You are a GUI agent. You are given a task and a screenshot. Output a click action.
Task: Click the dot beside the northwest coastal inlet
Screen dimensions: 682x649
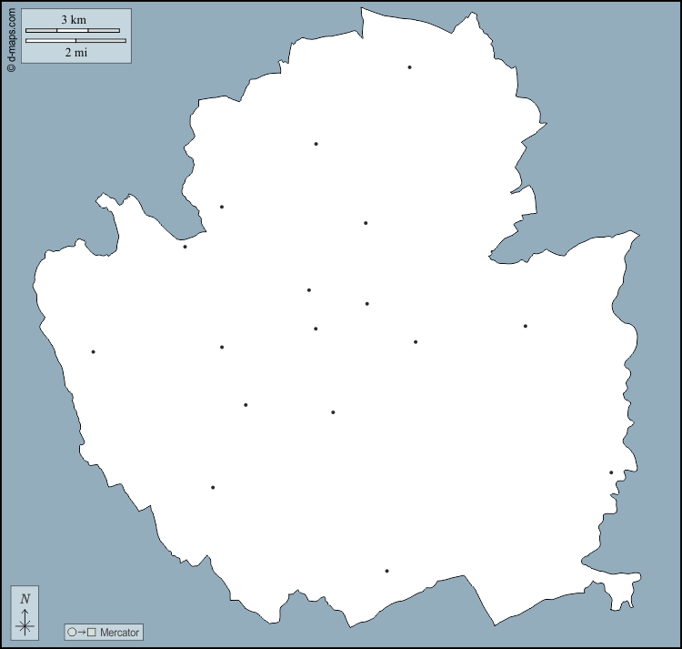(x=185, y=247)
